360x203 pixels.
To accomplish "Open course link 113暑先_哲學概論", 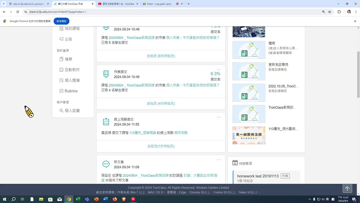I will (143, 133).
